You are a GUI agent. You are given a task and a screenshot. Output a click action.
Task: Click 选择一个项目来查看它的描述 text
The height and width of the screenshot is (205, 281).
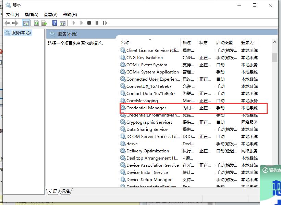76,43
